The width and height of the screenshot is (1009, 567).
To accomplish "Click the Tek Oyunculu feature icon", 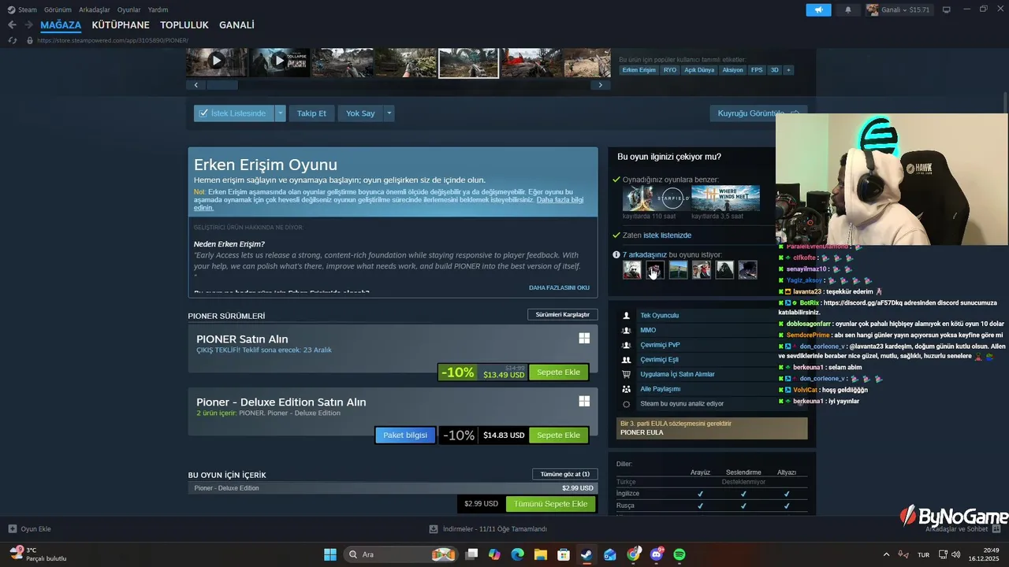I will point(626,315).
